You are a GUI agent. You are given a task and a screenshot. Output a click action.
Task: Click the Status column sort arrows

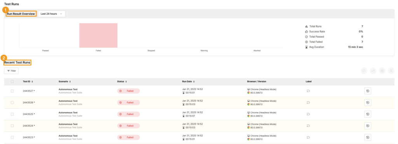point(126,82)
